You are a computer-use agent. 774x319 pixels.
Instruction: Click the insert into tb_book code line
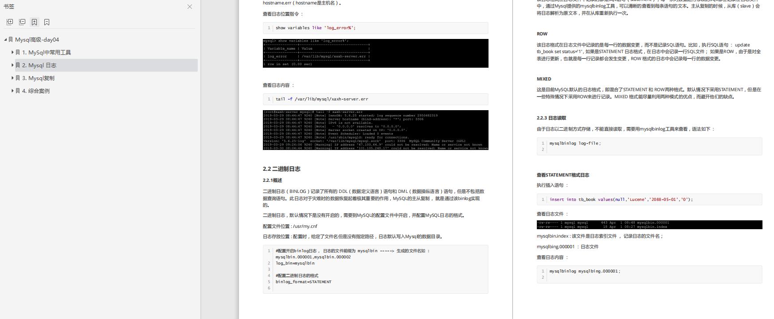coord(621,200)
